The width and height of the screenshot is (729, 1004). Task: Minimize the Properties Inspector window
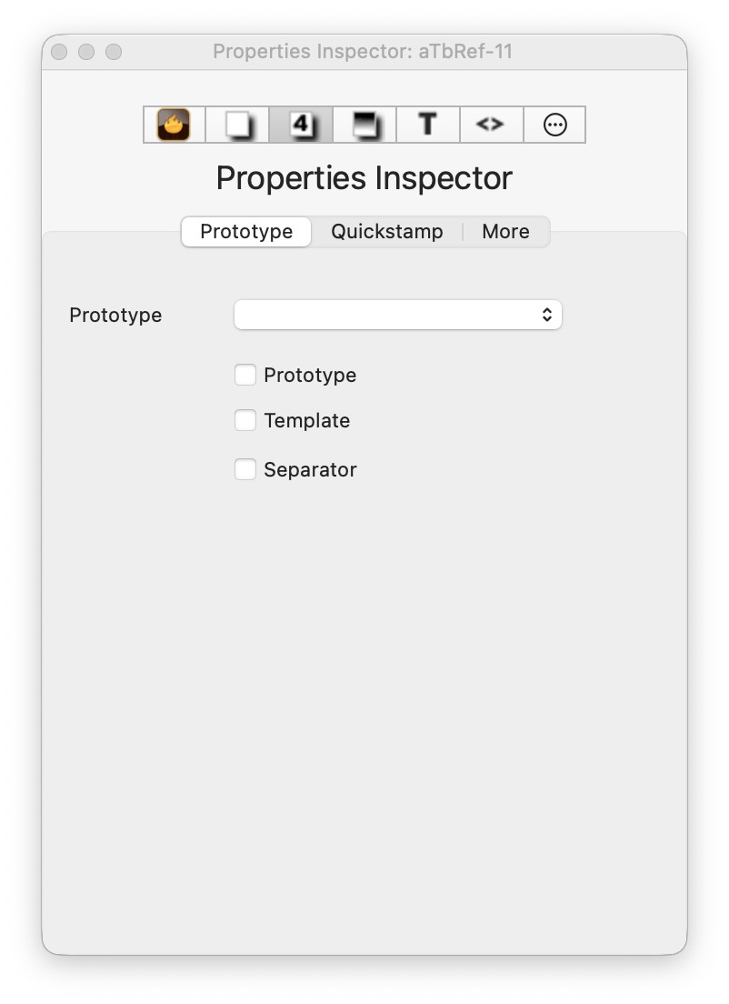pyautogui.click(x=86, y=52)
